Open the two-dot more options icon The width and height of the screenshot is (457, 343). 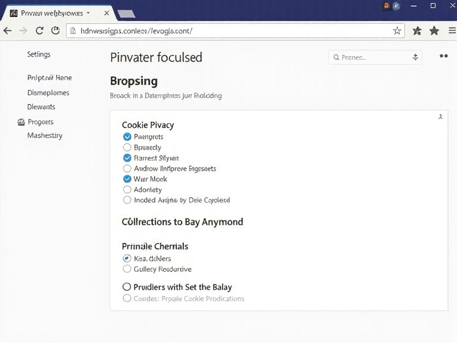443,56
